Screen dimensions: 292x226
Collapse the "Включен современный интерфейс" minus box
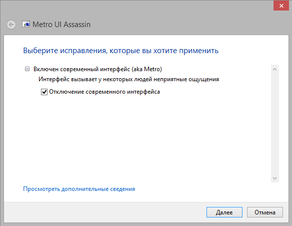[27, 69]
